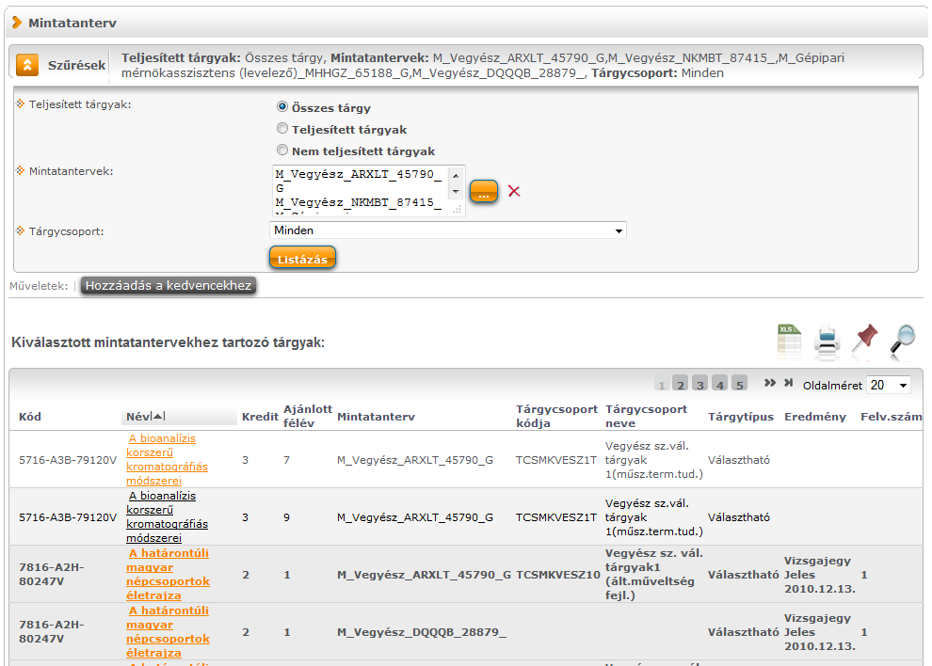Click the Listázás button
The width and height of the screenshot is (932, 666).
pyautogui.click(x=302, y=259)
